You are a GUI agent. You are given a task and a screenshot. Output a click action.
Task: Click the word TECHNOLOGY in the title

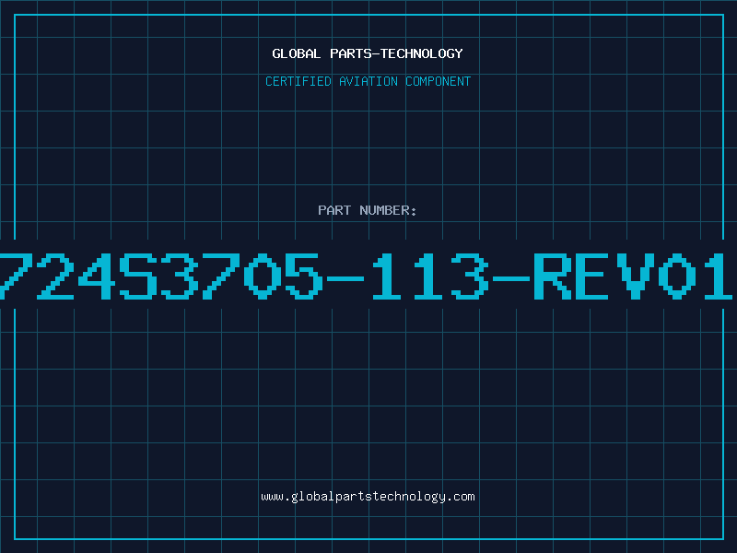pos(422,53)
